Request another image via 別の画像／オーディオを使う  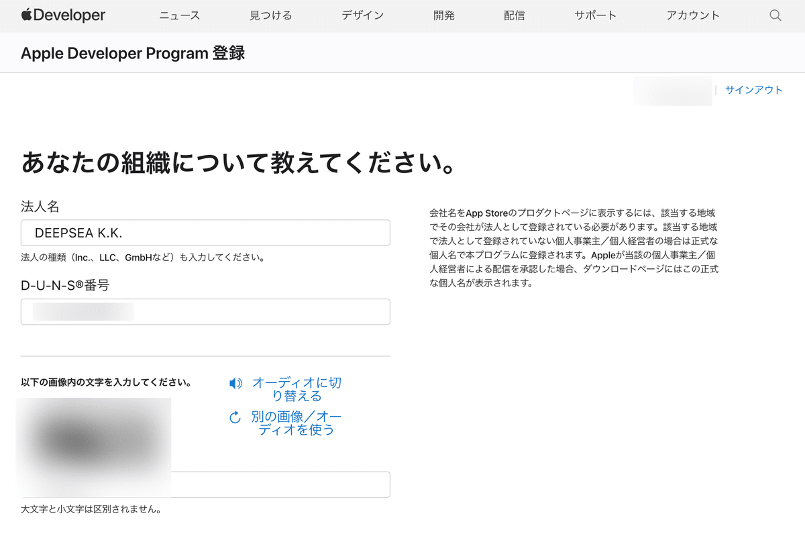point(297,423)
